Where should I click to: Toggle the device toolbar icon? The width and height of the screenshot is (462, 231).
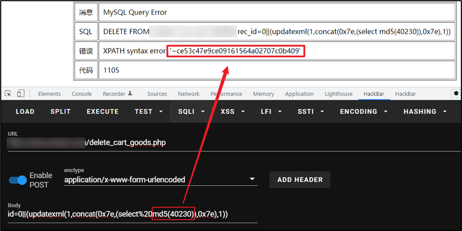(x=20, y=93)
